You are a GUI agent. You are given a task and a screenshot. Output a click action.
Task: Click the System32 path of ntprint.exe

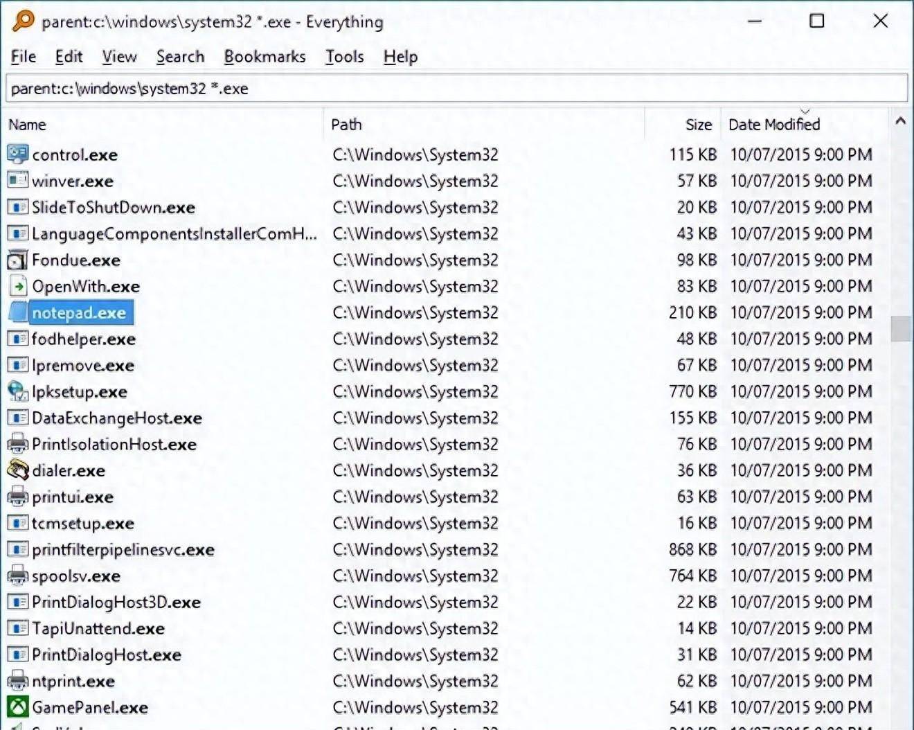(415, 681)
